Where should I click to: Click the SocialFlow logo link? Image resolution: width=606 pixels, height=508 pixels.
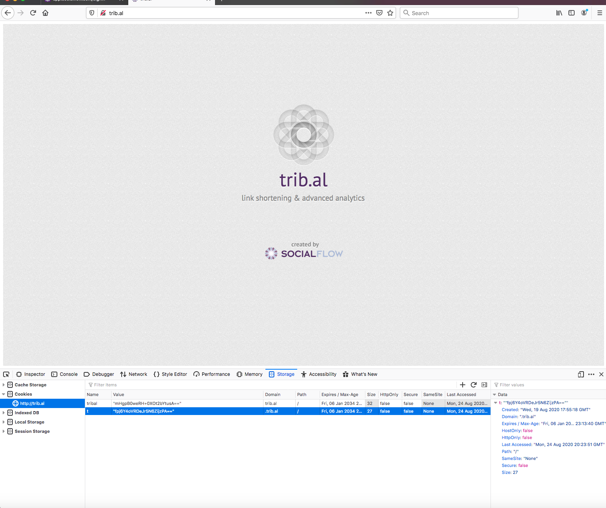(x=304, y=253)
